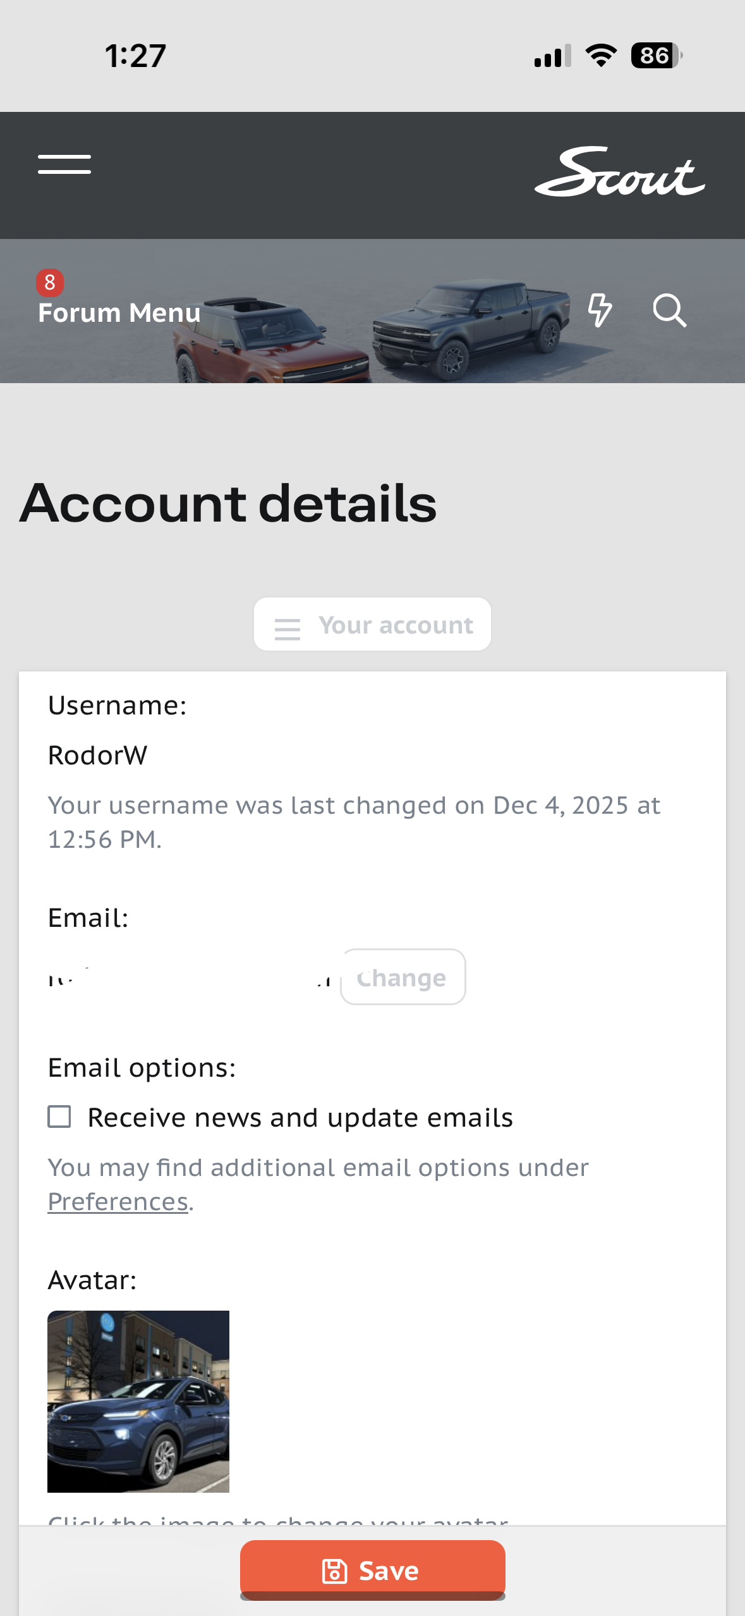The width and height of the screenshot is (745, 1616).
Task: Tap the Scout logo
Action: tap(619, 173)
